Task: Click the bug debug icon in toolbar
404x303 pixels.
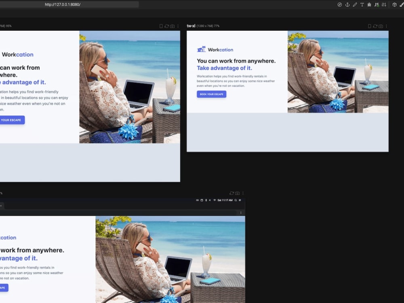Action: (x=369, y=4)
